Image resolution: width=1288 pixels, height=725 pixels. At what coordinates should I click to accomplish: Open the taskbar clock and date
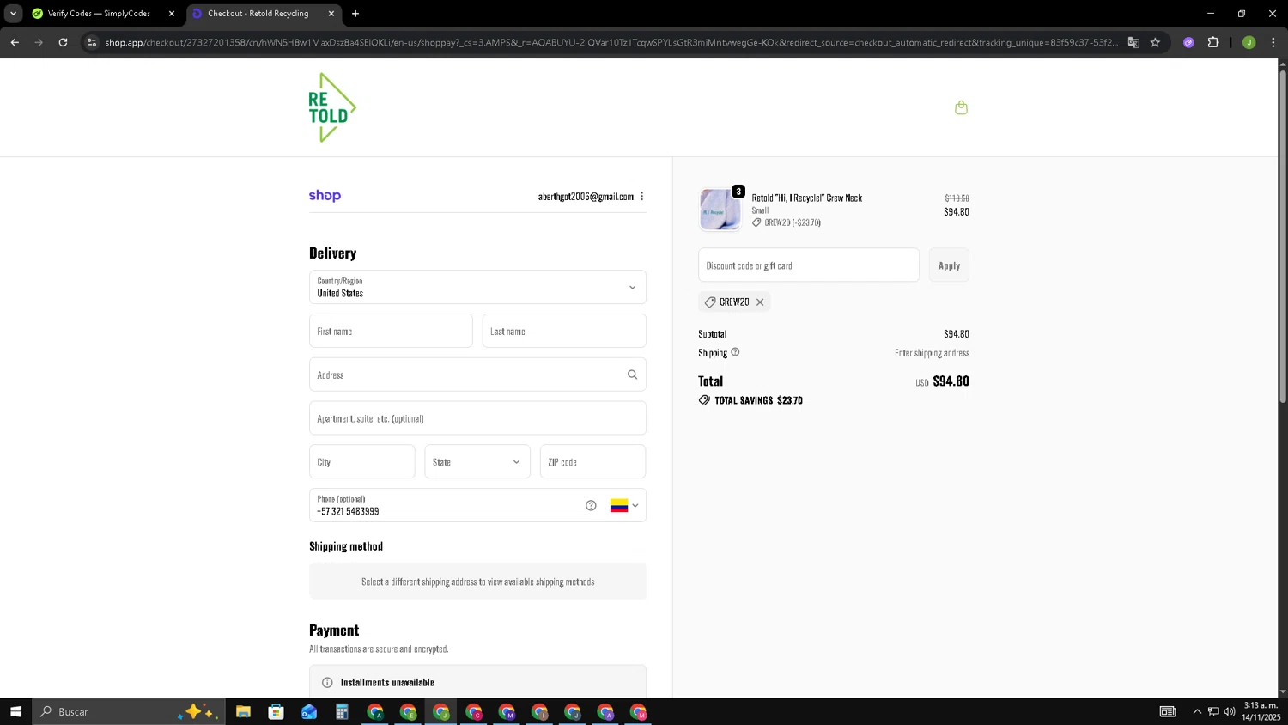tap(1261, 711)
